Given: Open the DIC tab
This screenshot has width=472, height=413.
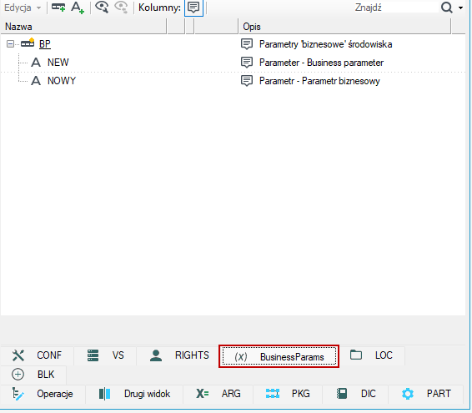Looking at the screenshot, I should pos(355,394).
